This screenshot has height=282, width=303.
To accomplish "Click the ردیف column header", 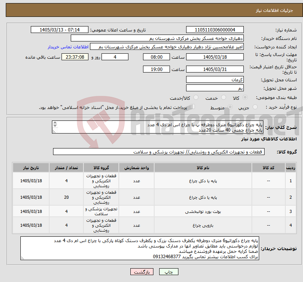I will (290, 168).
